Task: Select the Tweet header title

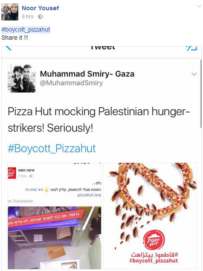Action: [103, 48]
